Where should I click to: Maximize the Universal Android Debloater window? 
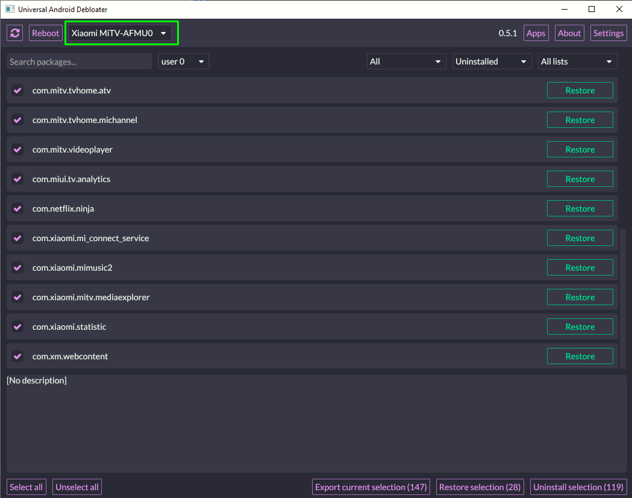pyautogui.click(x=591, y=9)
